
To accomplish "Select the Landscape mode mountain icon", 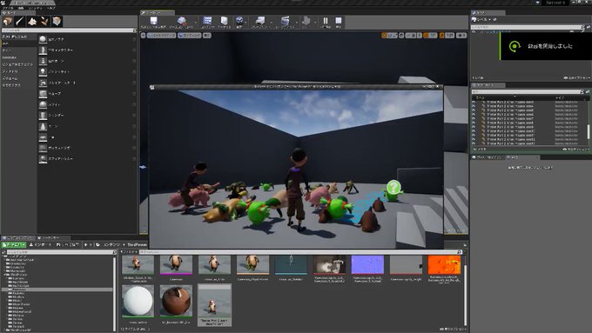I will [32, 21].
